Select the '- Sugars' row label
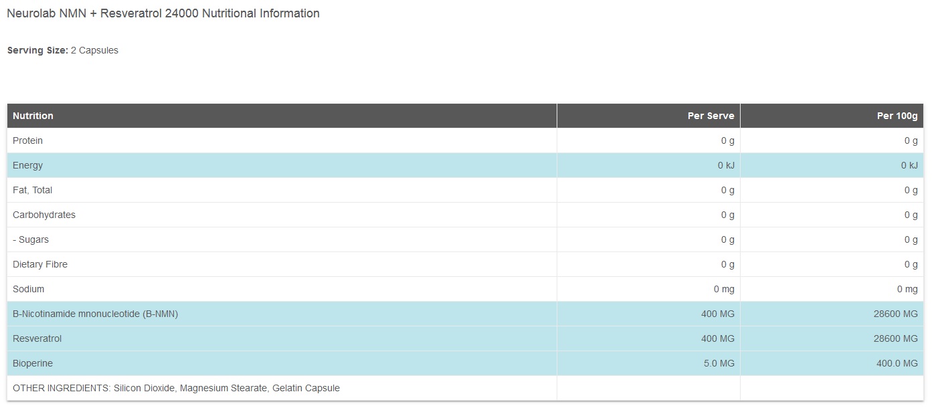The height and width of the screenshot is (408, 932). point(31,239)
